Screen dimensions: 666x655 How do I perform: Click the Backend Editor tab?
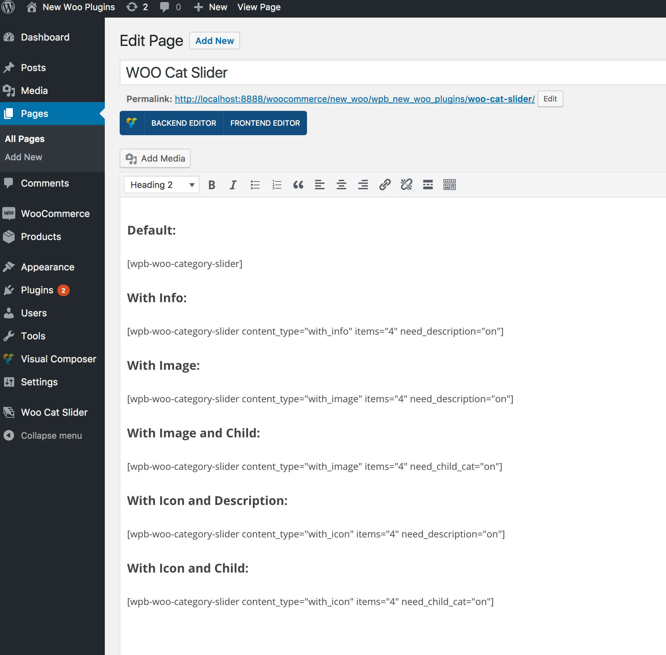click(183, 123)
